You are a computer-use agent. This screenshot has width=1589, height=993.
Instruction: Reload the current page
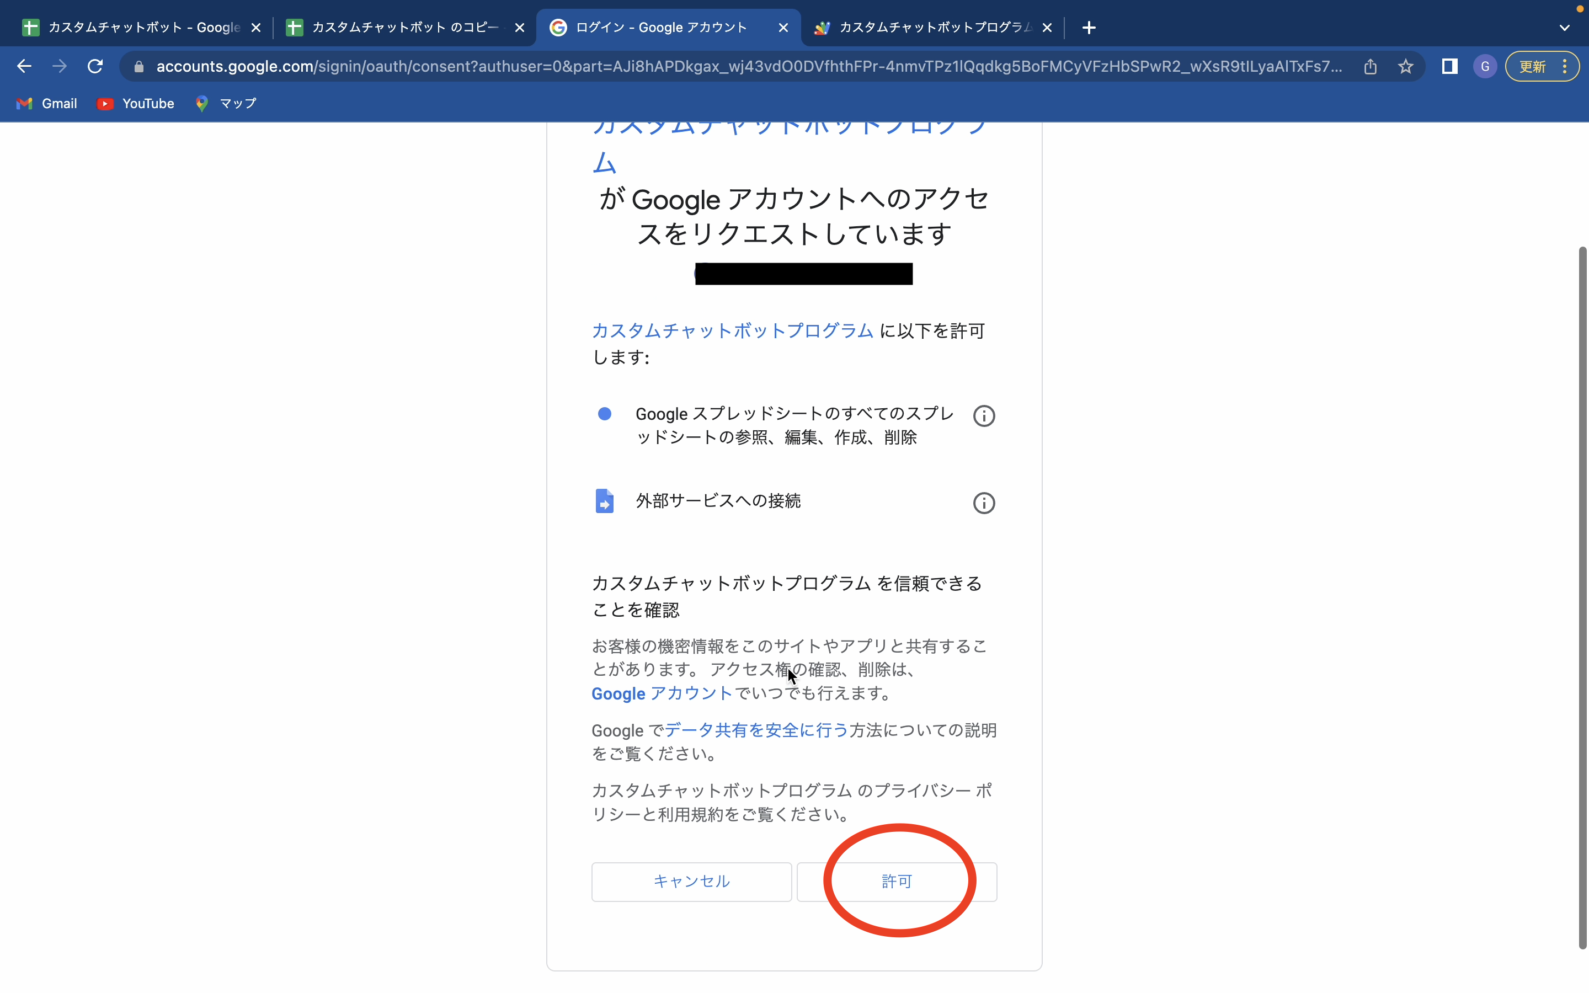coord(94,66)
